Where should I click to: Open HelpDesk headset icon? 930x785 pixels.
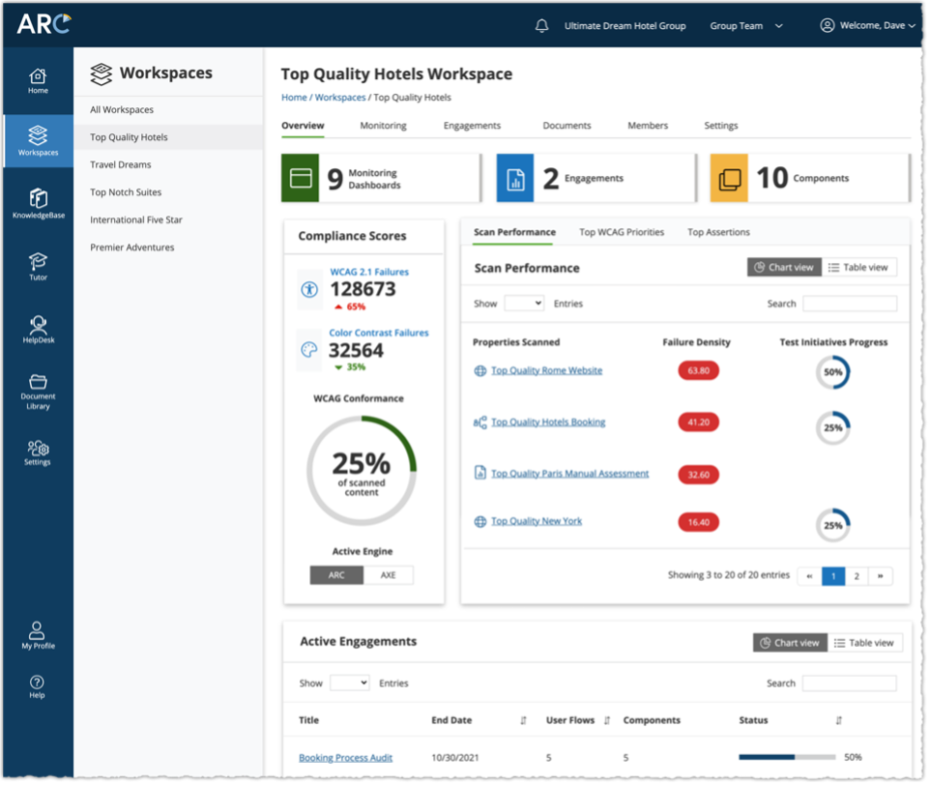coord(38,329)
